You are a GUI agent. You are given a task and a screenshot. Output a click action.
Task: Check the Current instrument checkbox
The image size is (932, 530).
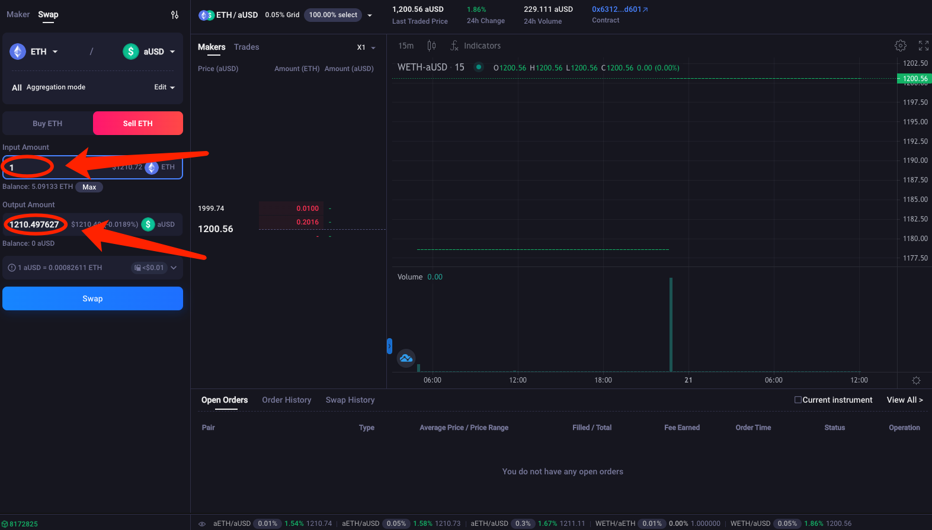coord(798,400)
